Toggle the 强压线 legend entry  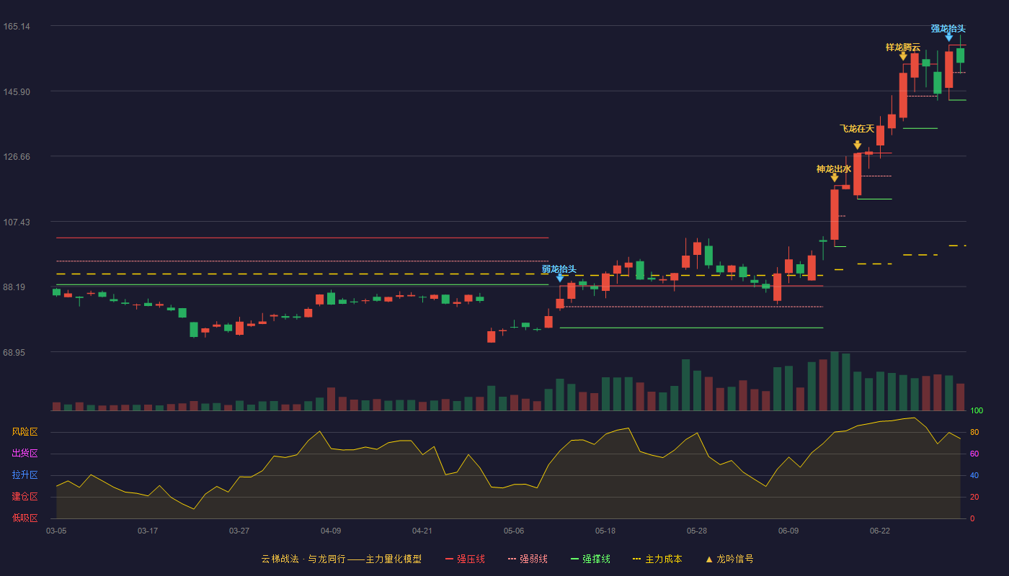[465, 559]
